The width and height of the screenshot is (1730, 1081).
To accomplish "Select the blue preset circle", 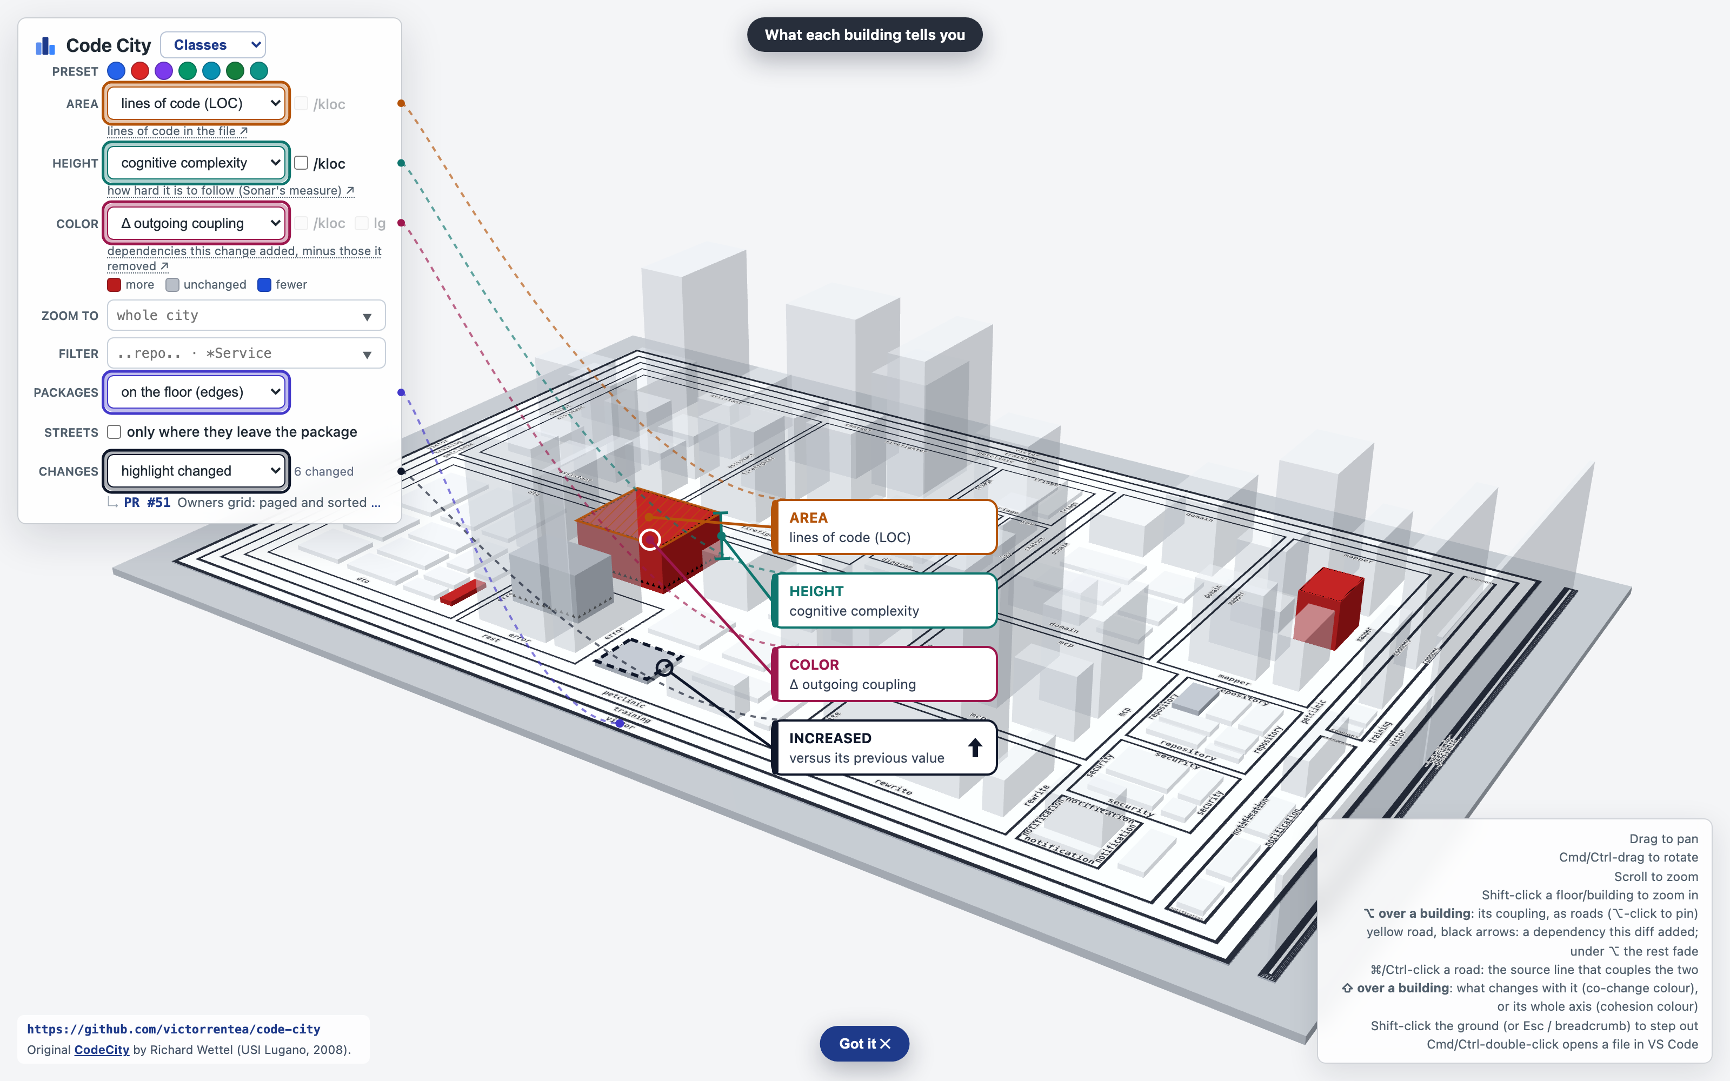I will pyautogui.click(x=116, y=71).
